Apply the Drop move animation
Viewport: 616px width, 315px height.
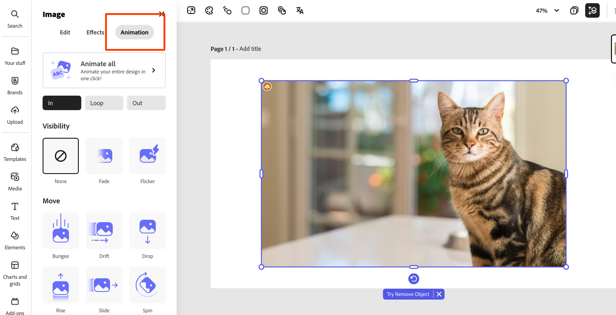148,231
